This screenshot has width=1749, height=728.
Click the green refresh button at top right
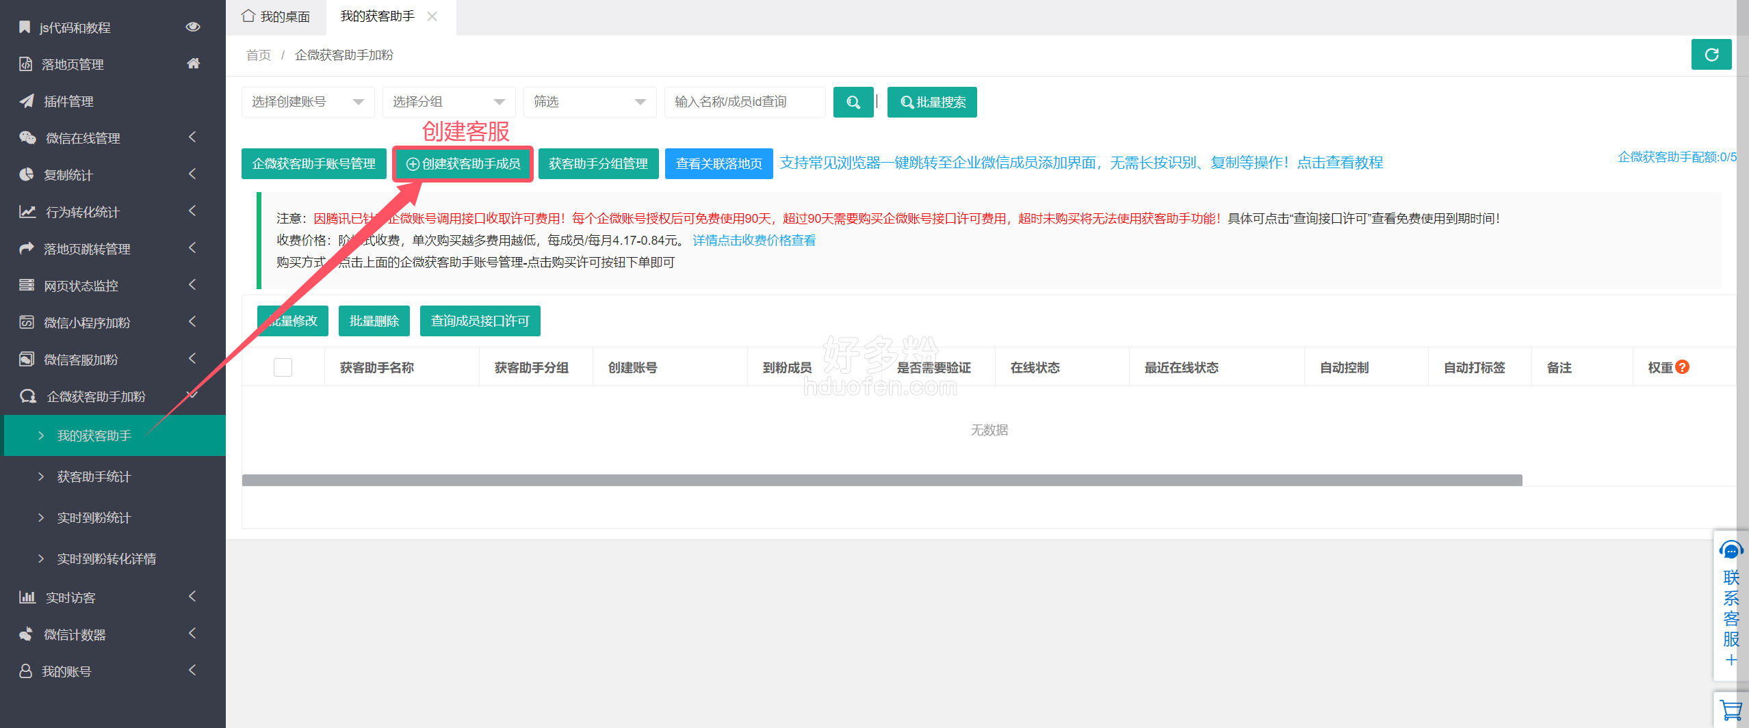pos(1711,55)
